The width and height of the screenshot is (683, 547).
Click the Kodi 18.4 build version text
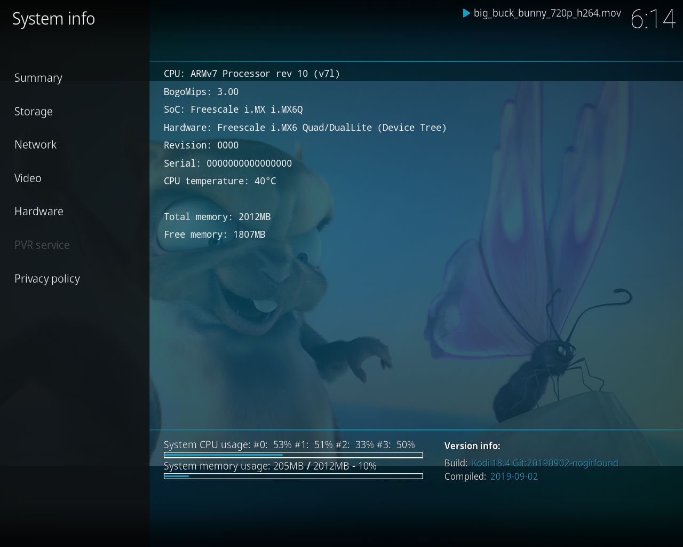coord(544,463)
